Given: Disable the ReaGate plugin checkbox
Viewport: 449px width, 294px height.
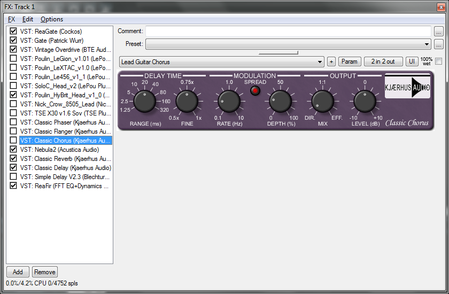Looking at the screenshot, I should click(13, 32).
